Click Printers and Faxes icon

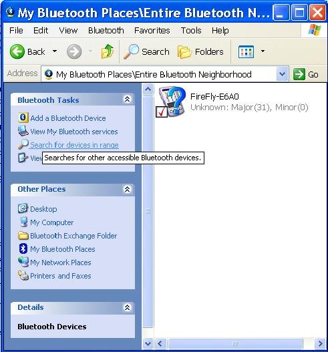23,275
